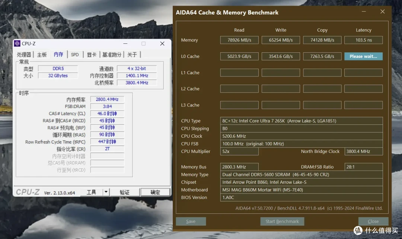Click the Start Benchmark button in AIDA64
This screenshot has height=239, width=402.
pyautogui.click(x=282, y=221)
